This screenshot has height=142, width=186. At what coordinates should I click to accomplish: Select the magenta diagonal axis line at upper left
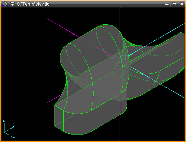(62, 28)
